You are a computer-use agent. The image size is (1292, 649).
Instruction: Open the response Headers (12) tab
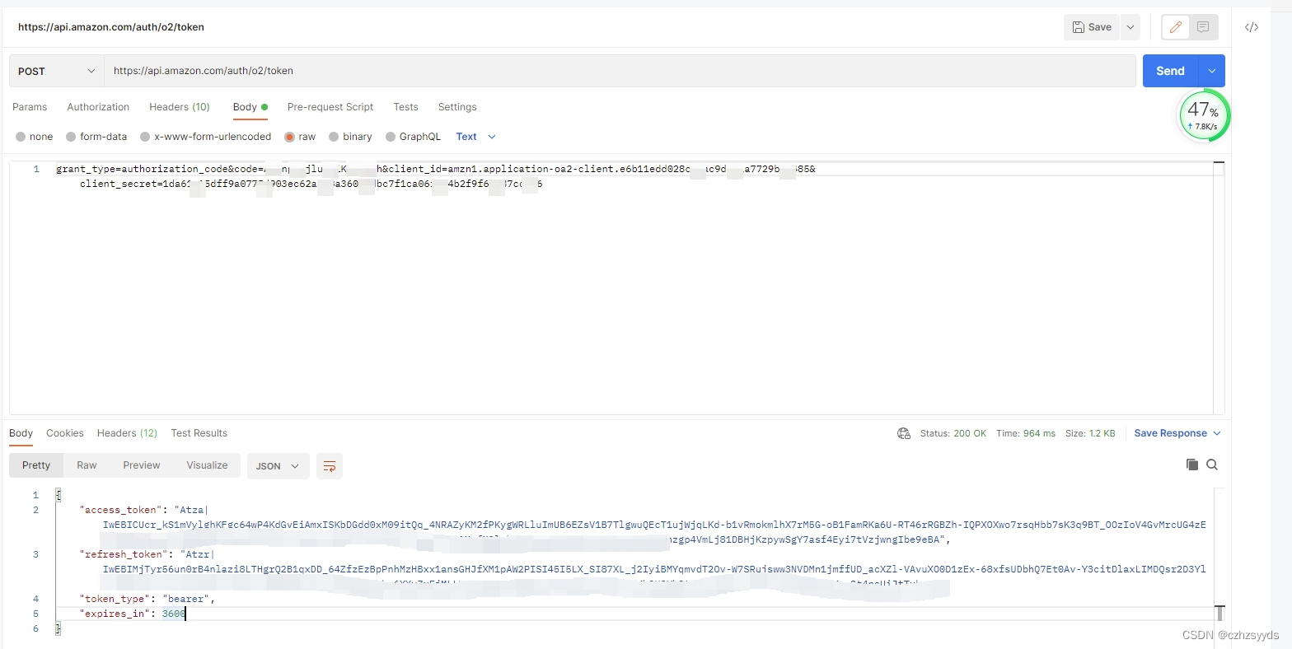[x=127, y=433]
